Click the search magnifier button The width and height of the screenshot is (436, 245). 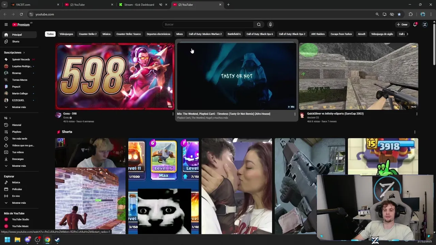259,24
